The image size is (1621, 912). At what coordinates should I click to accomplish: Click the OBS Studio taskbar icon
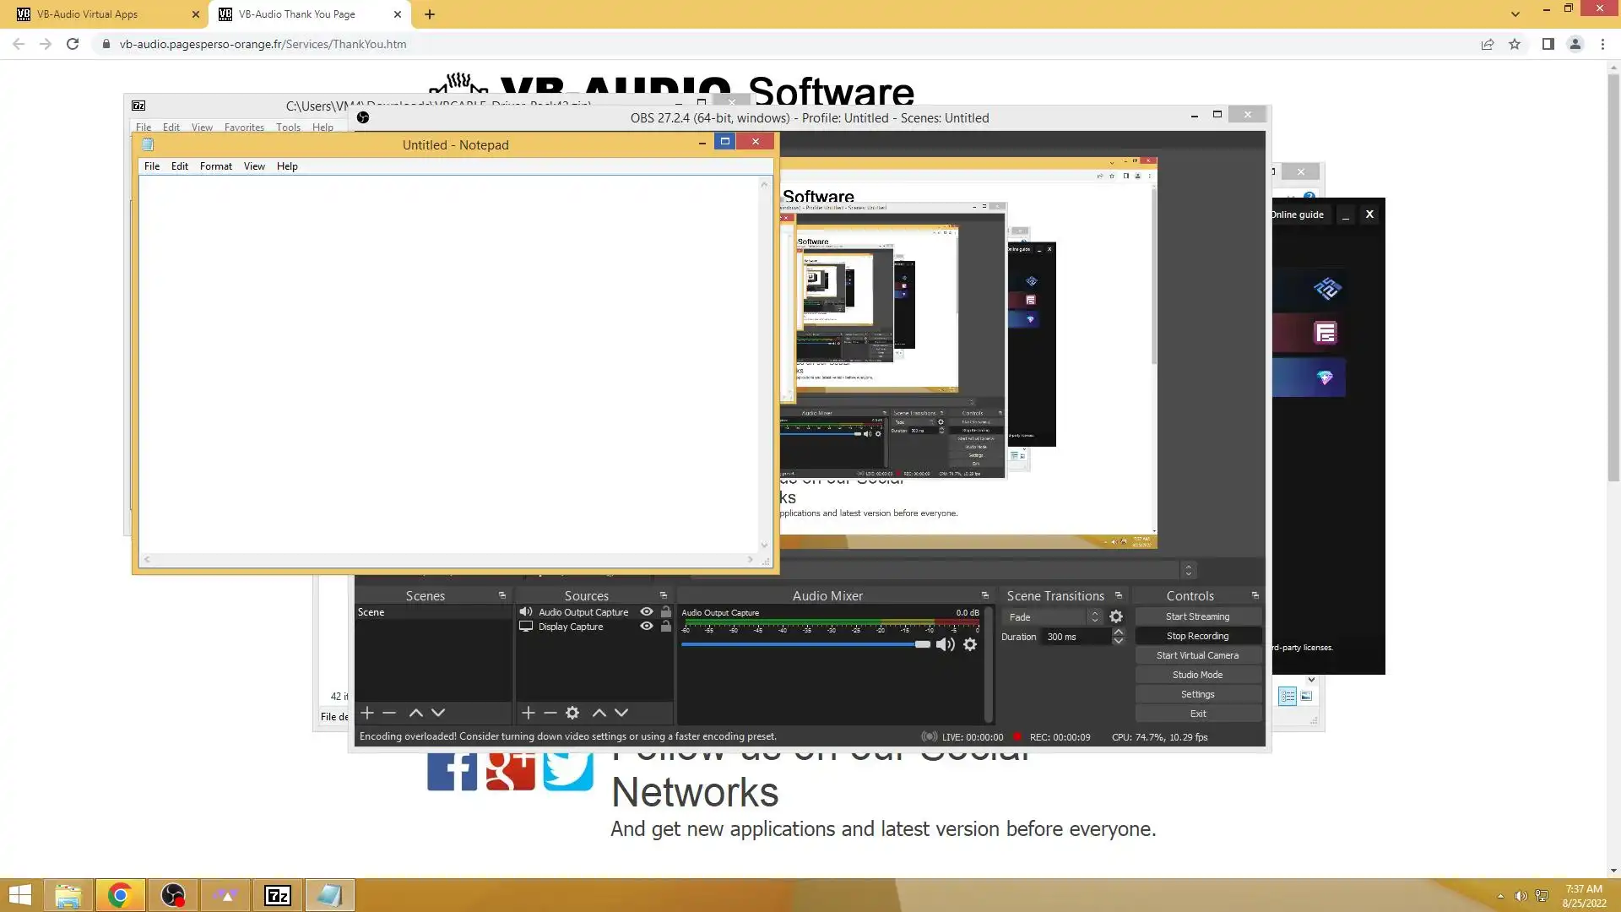click(x=173, y=895)
